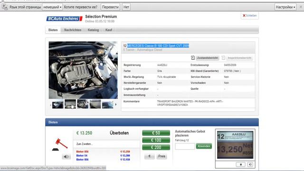
Task: Select the fourth thumbnail image
Action: coord(95,104)
